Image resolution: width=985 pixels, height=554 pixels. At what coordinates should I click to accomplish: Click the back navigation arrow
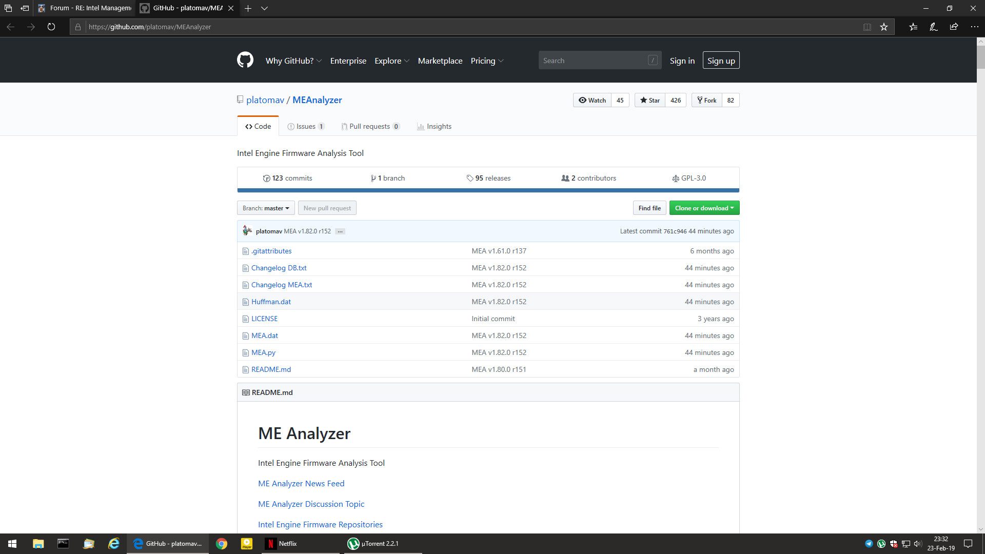coord(10,27)
